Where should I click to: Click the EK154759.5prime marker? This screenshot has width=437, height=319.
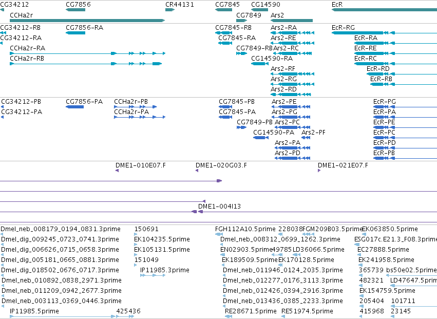pyautogui.click(x=361, y=295)
